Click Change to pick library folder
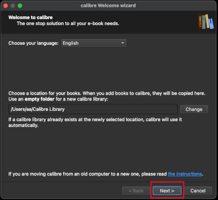The image size is (218, 200). (194, 109)
